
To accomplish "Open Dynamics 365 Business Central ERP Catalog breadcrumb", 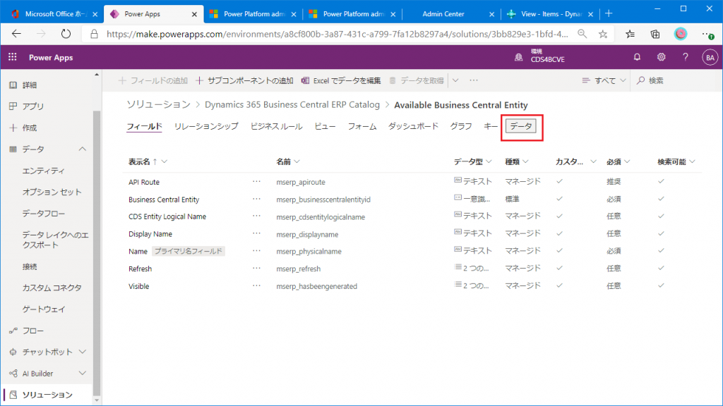I will coord(292,104).
